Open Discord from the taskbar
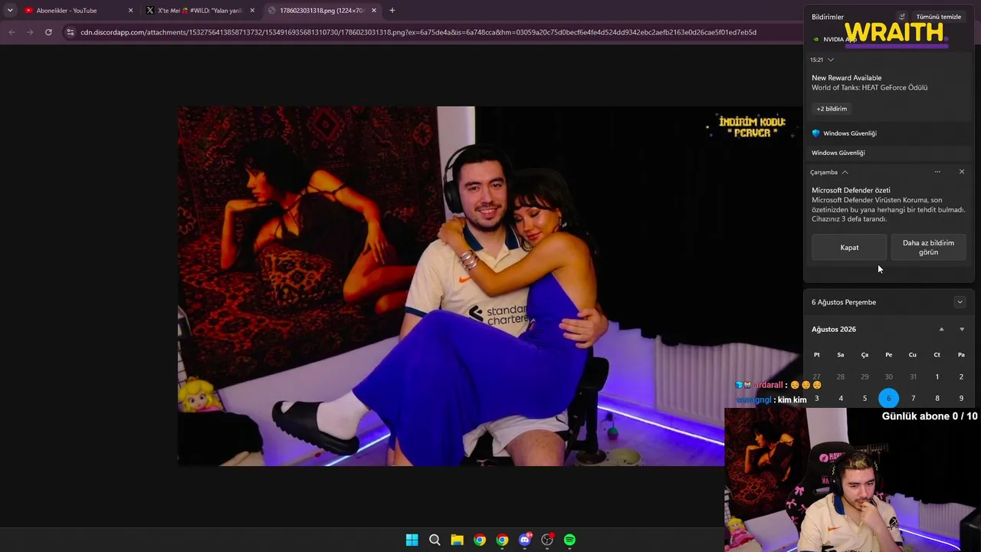 525,540
